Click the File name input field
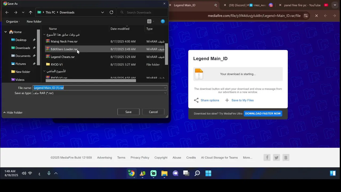 click(x=98, y=88)
